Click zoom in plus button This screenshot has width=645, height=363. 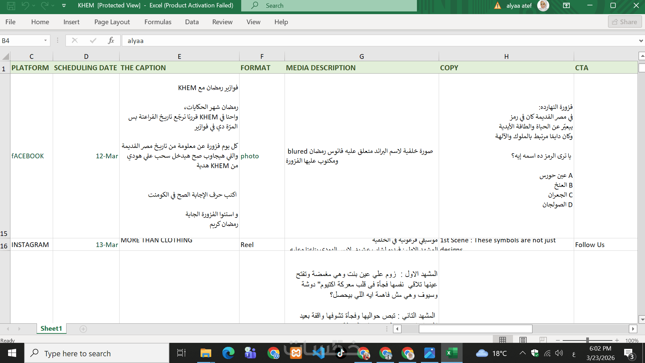click(617, 340)
